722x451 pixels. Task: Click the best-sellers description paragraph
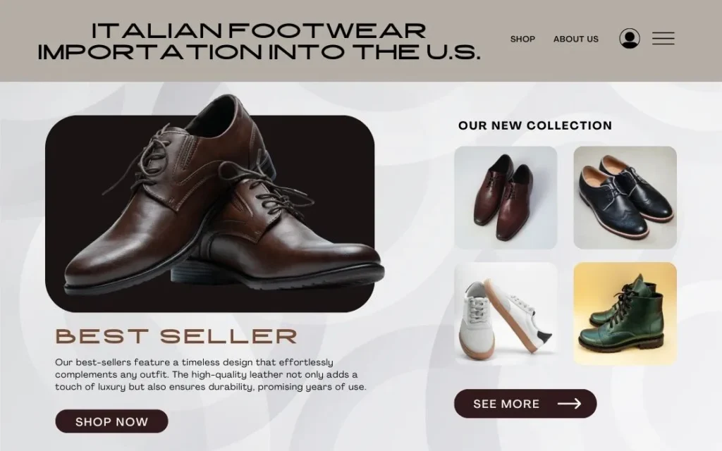[x=211, y=374]
